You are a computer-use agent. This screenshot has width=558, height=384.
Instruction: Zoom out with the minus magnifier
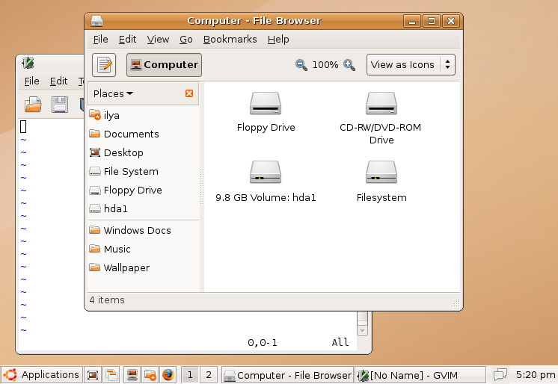pyautogui.click(x=301, y=65)
